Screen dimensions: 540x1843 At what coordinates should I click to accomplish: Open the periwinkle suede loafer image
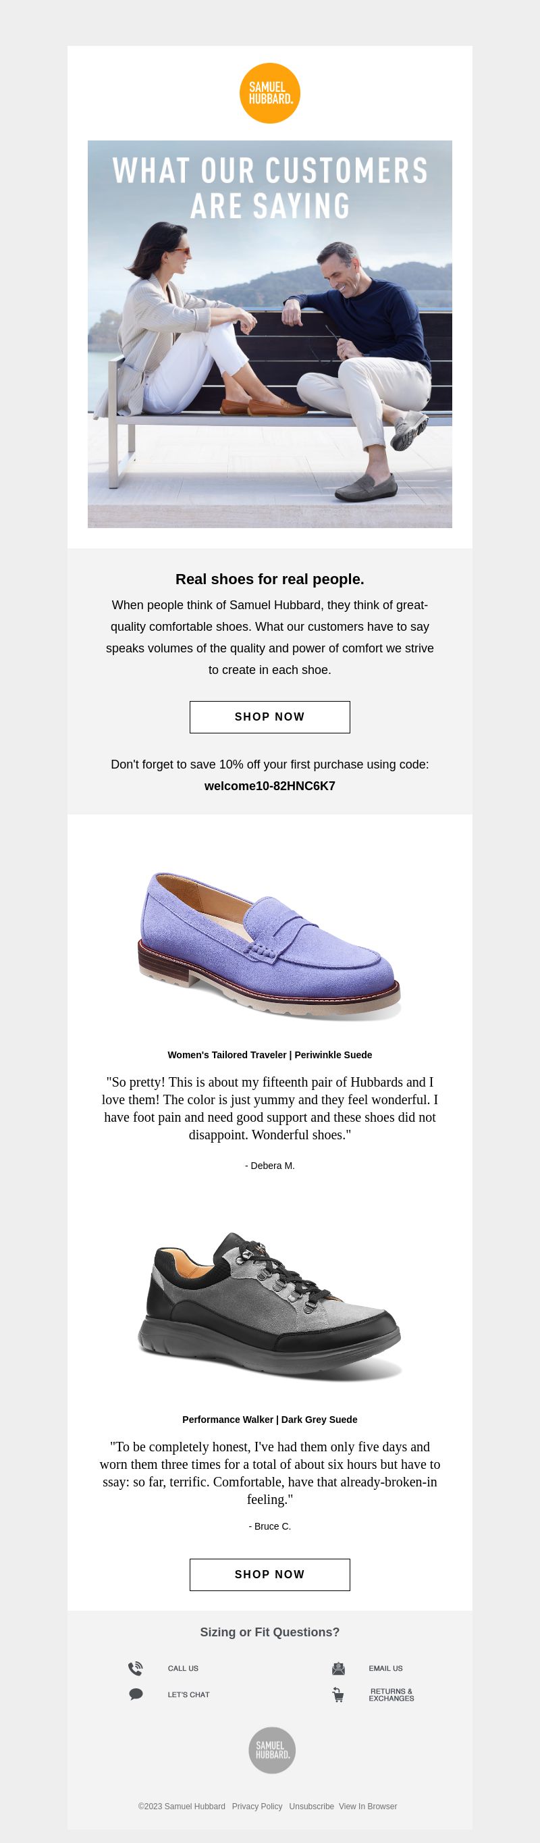click(x=269, y=944)
